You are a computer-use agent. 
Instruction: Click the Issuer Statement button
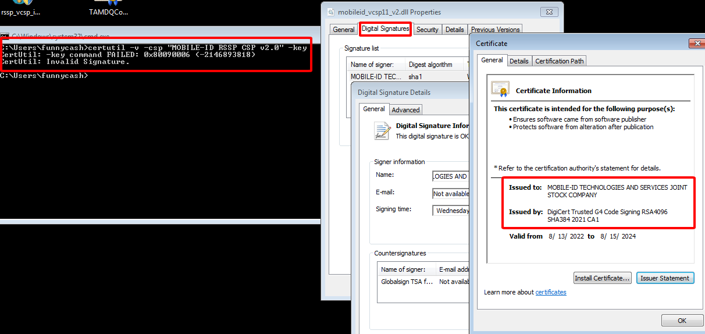665,278
